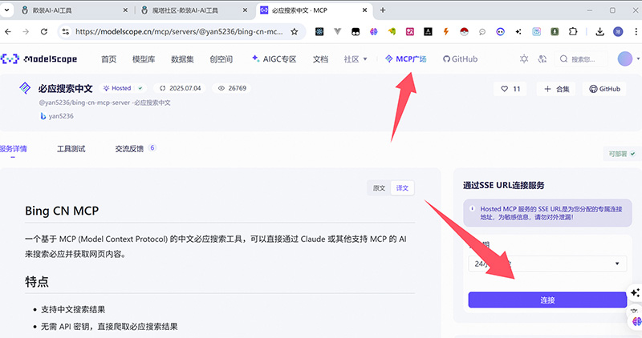642x338 pixels.
Task: Click the GitHub button in the server header
Action: [x=604, y=89]
